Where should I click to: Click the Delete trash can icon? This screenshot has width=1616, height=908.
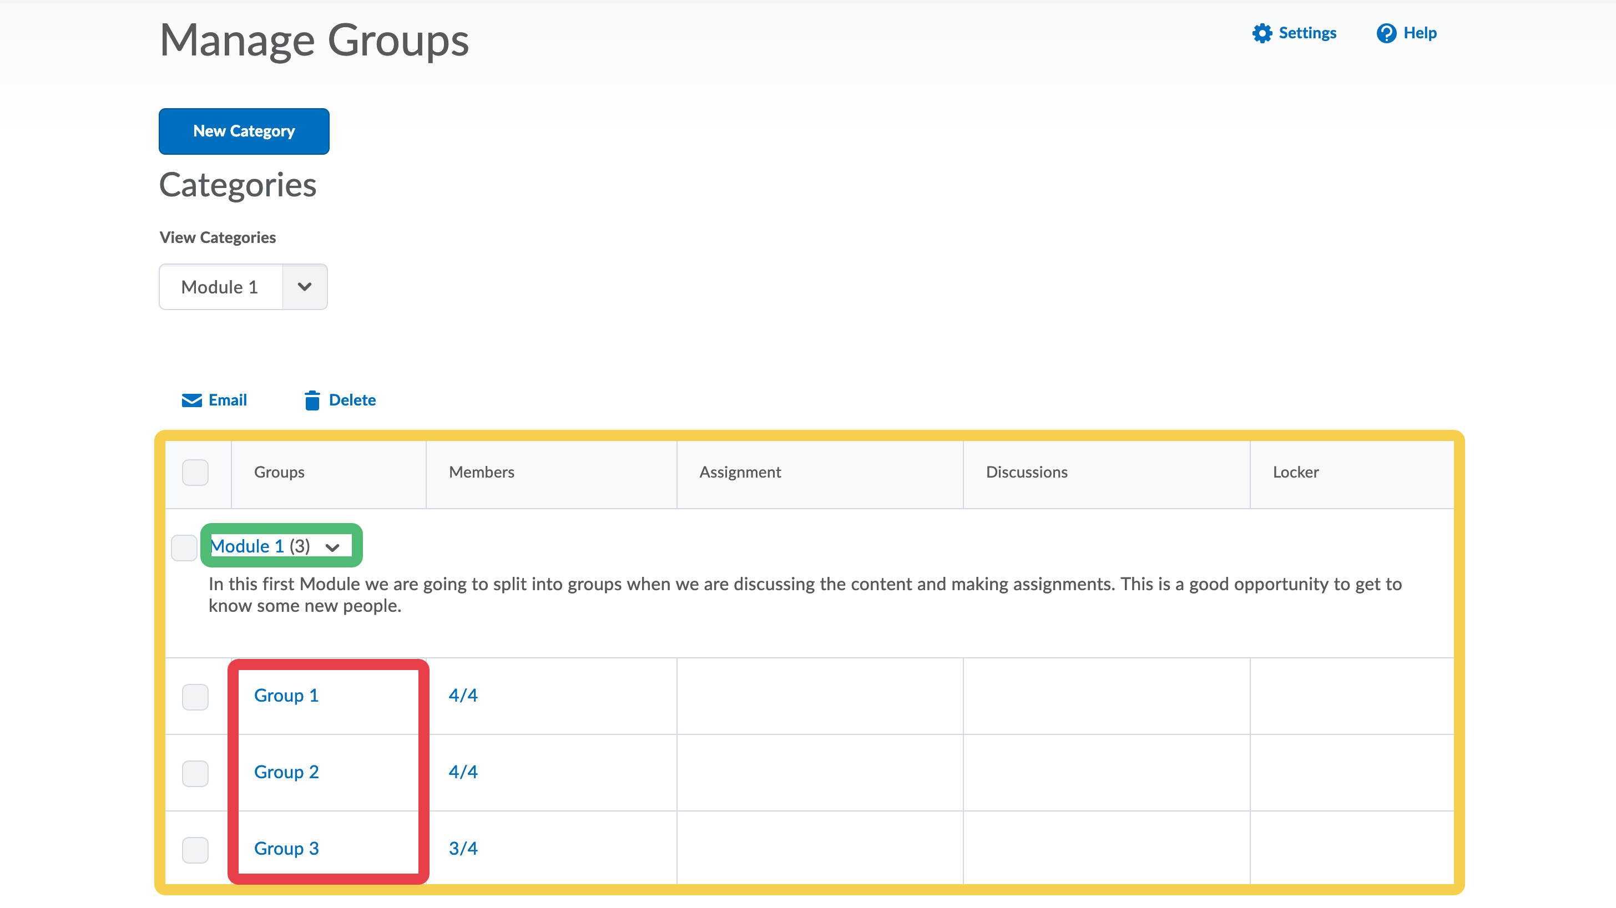point(312,400)
